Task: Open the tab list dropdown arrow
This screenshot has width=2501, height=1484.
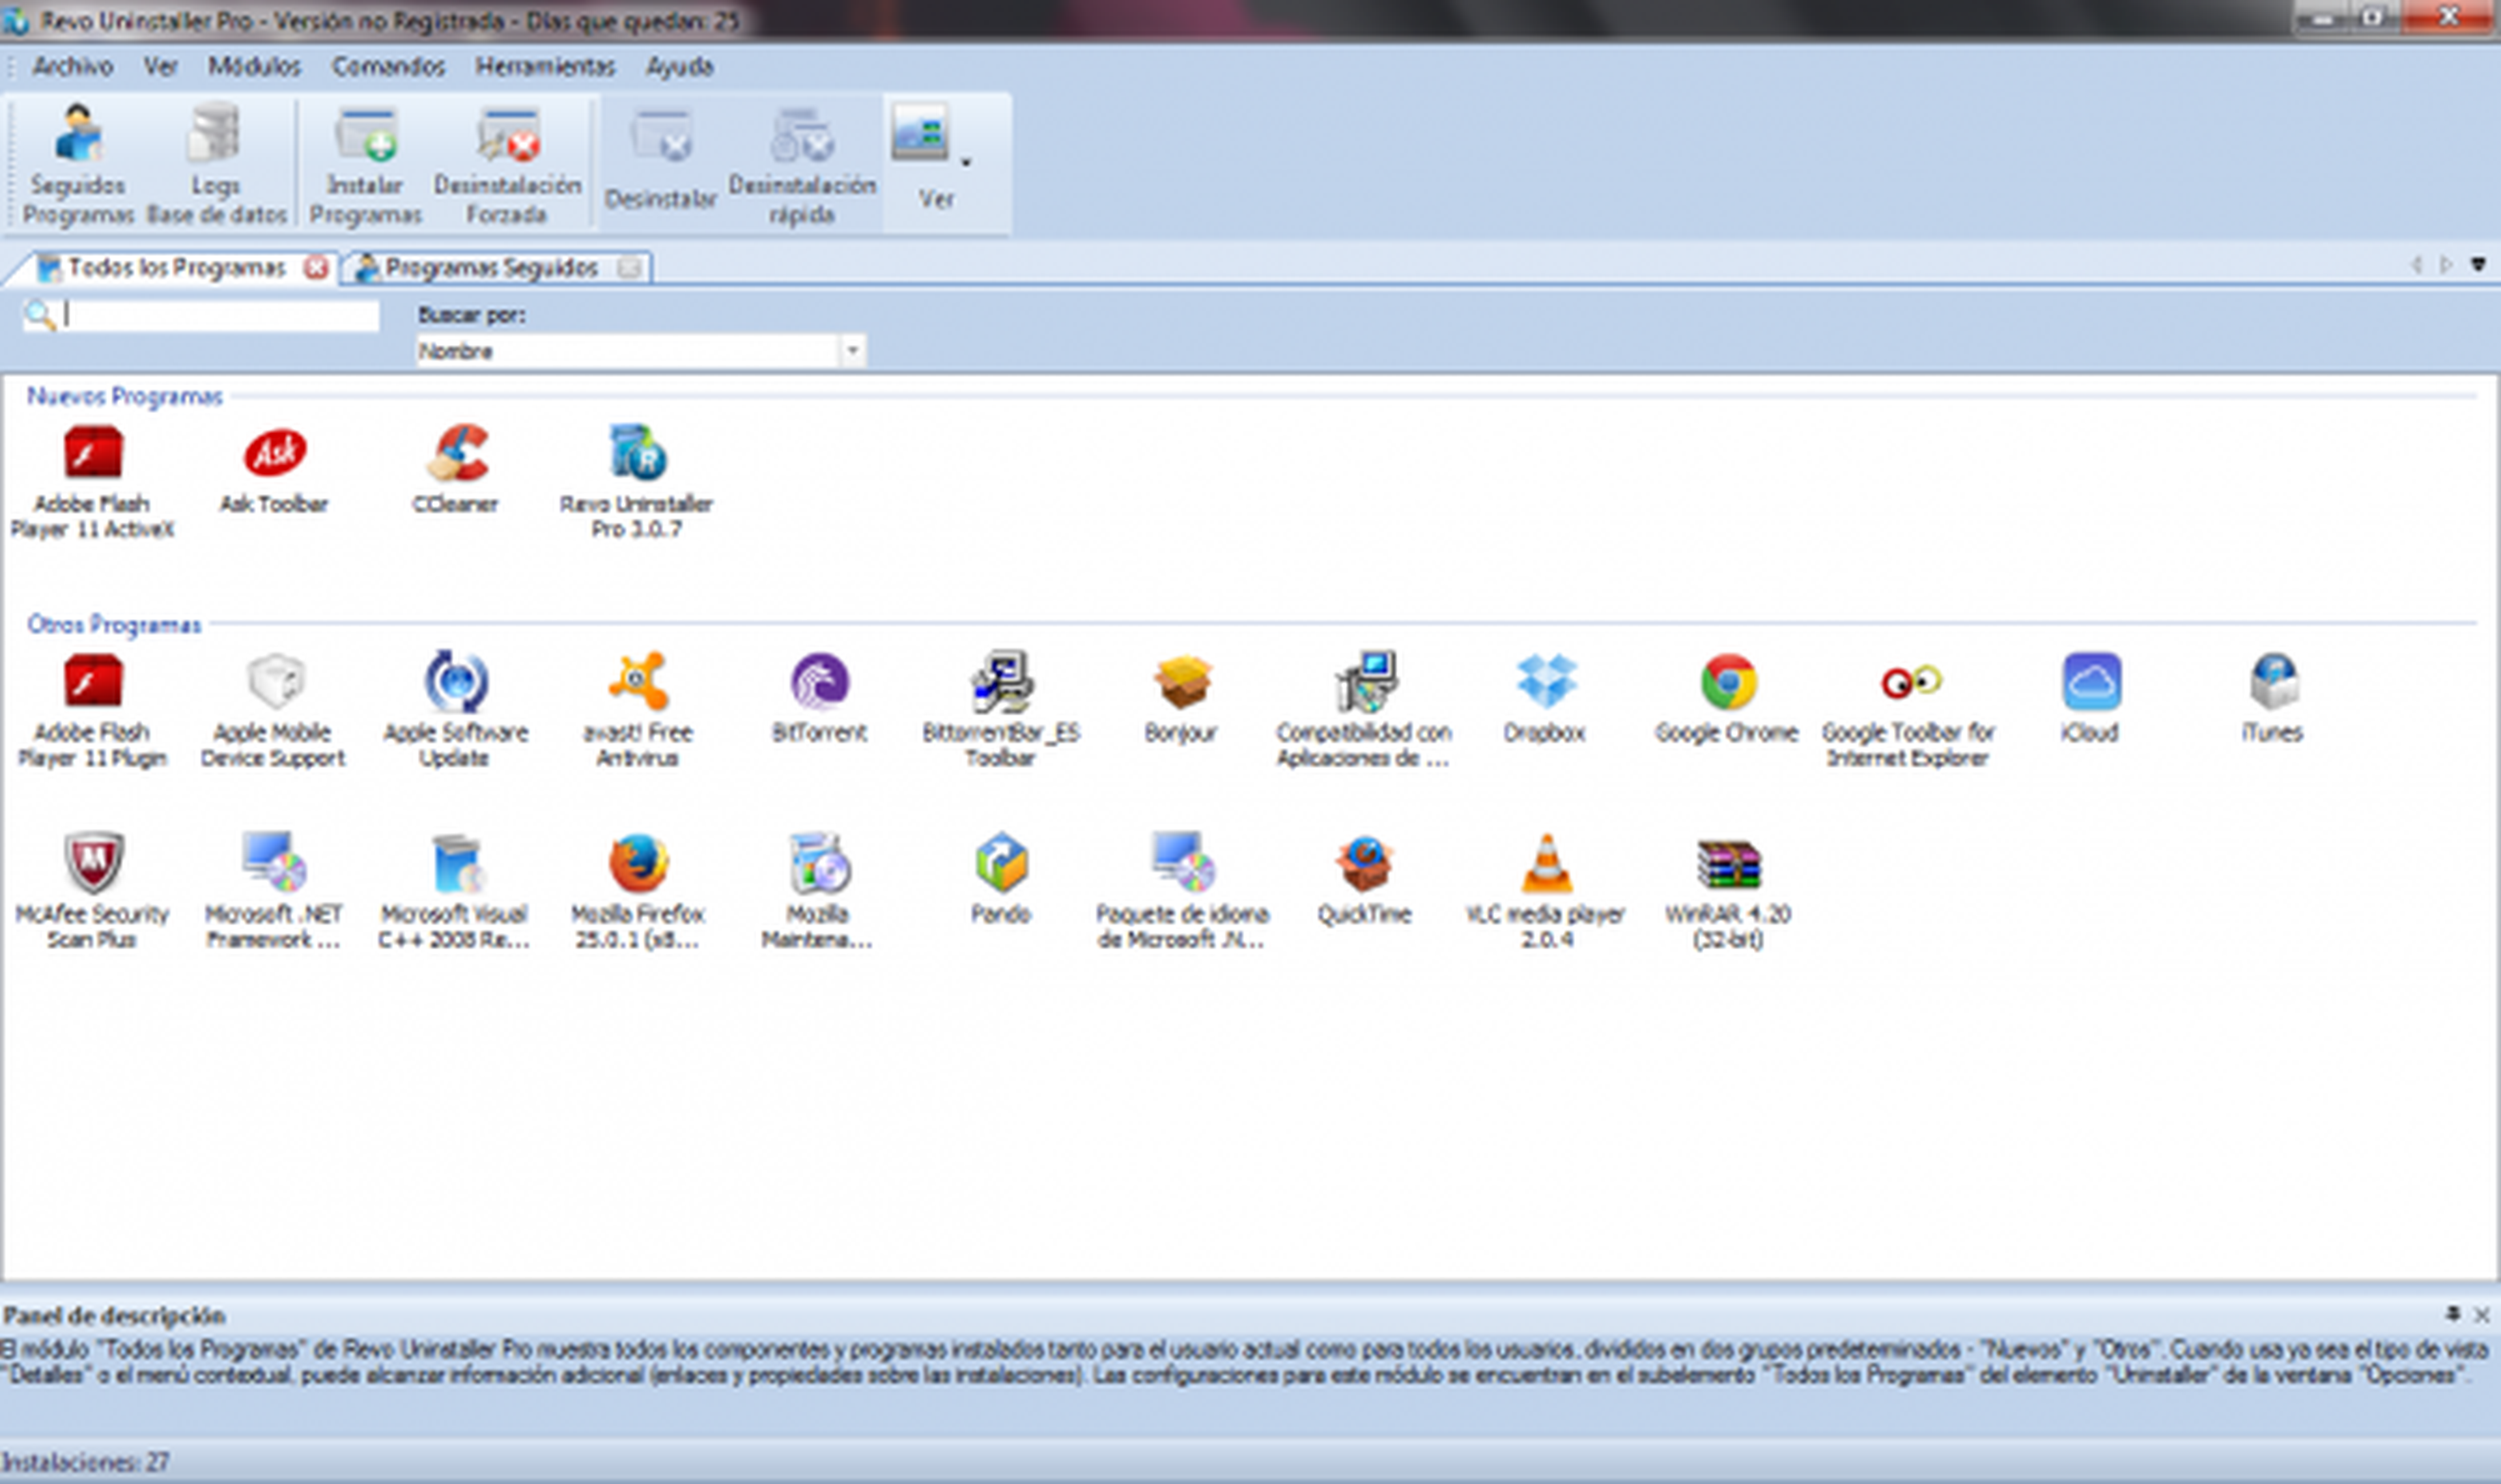Action: 2478,265
